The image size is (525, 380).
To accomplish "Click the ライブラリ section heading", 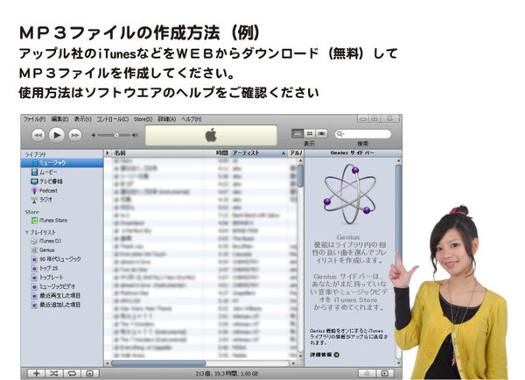I will [x=35, y=154].
